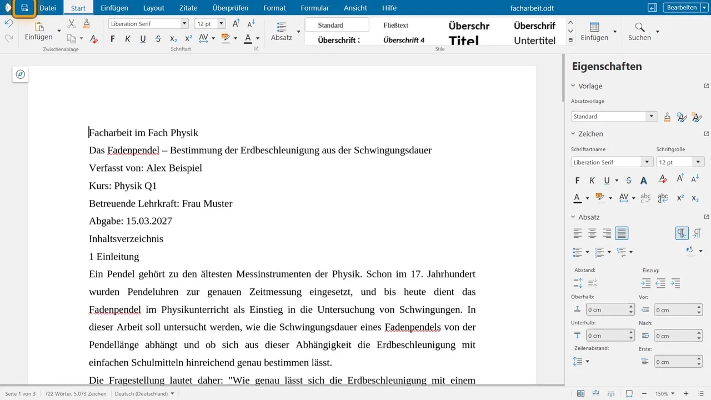
Task: Open the navigator compass icon
Action: point(21,74)
